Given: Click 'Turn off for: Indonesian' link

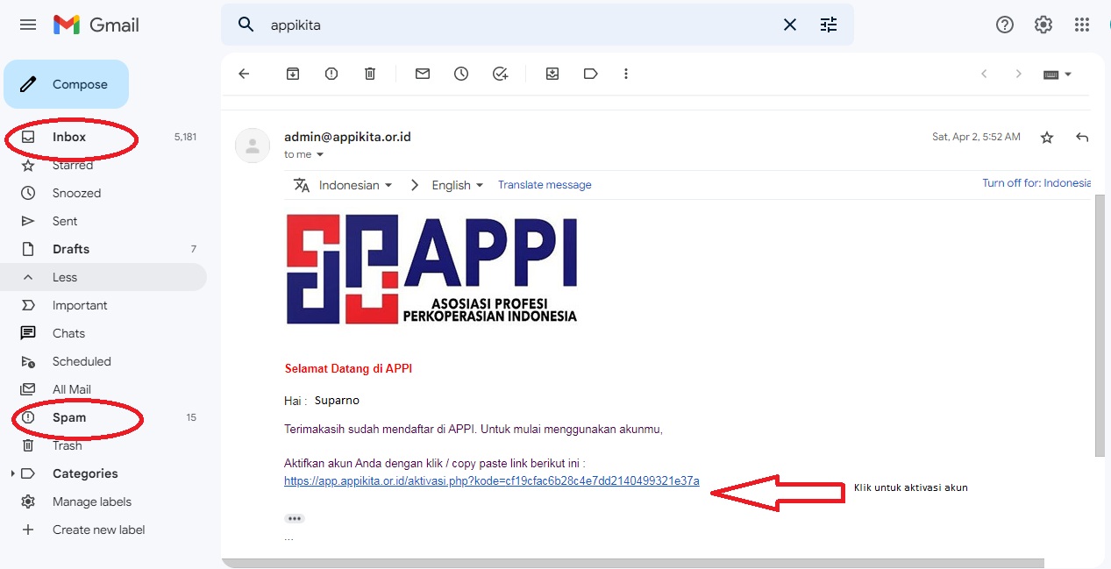Looking at the screenshot, I should click(x=1036, y=183).
